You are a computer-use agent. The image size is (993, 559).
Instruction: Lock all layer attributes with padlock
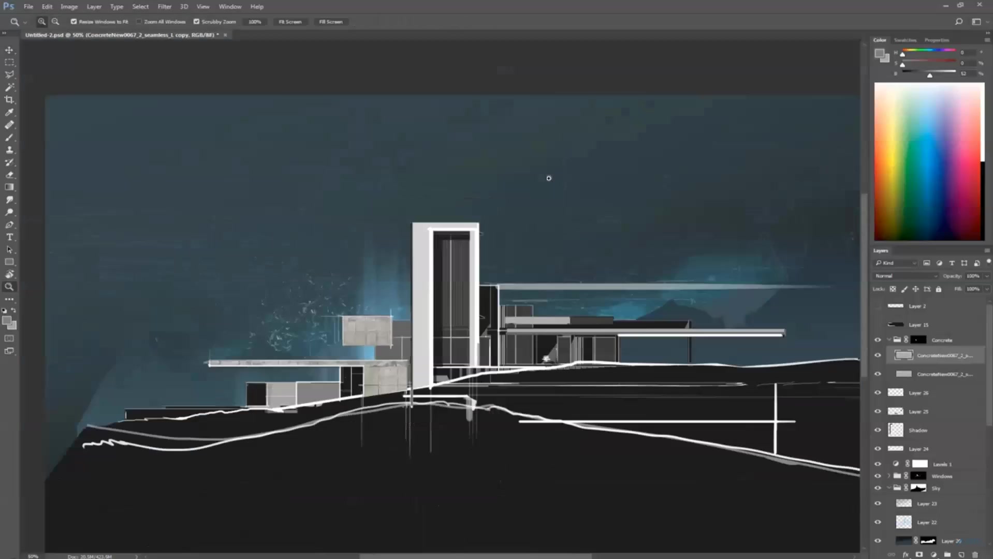pyautogui.click(x=939, y=289)
